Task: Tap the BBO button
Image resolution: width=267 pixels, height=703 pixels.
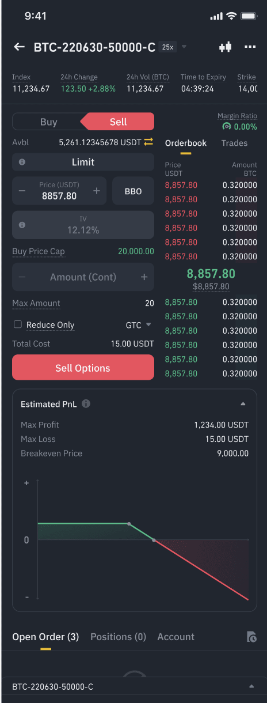Action: tap(133, 191)
